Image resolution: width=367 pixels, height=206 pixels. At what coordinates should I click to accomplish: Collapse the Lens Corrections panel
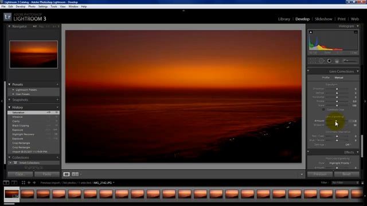tap(358, 71)
